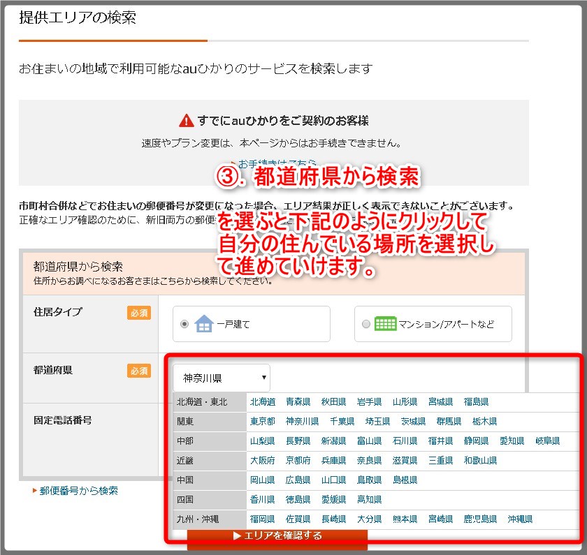Pick 長崎県 in the 九州・沖縄 row

(x=333, y=519)
